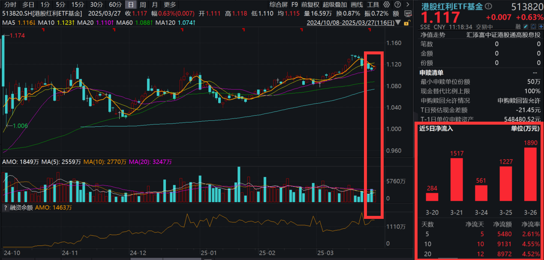This screenshot has height=260, width=544.
Task: Open the settings gear icon in the toolbar
Action: [x=387, y=5]
